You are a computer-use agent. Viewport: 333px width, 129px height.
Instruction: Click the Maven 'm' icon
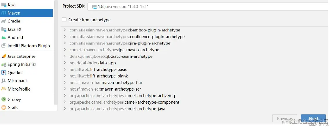point(4,13)
